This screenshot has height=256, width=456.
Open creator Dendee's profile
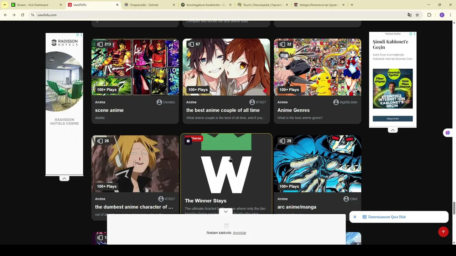[166, 102]
